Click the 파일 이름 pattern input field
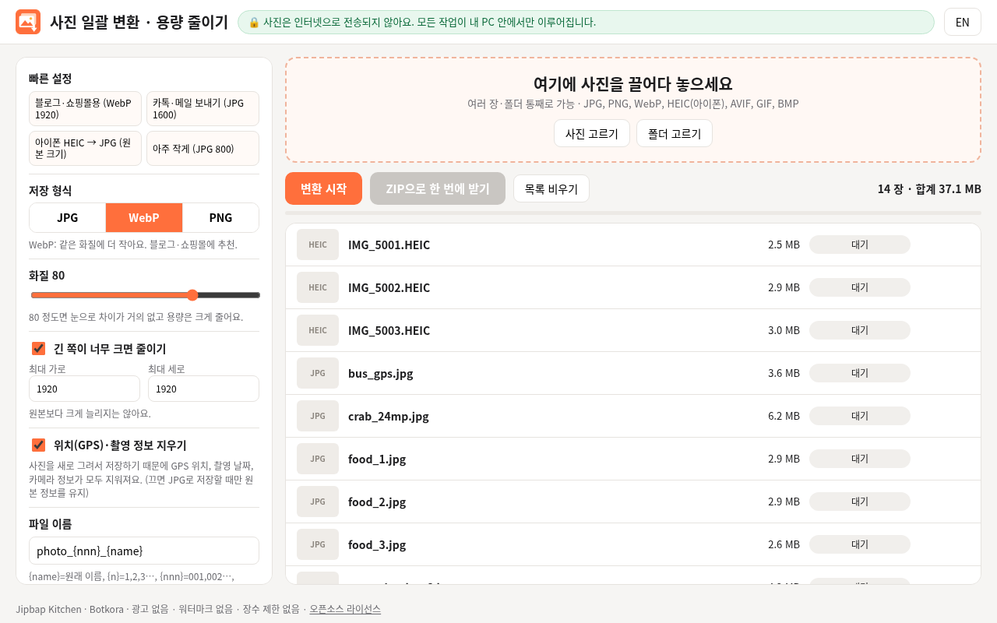This screenshot has height=623, width=997. [x=144, y=551]
